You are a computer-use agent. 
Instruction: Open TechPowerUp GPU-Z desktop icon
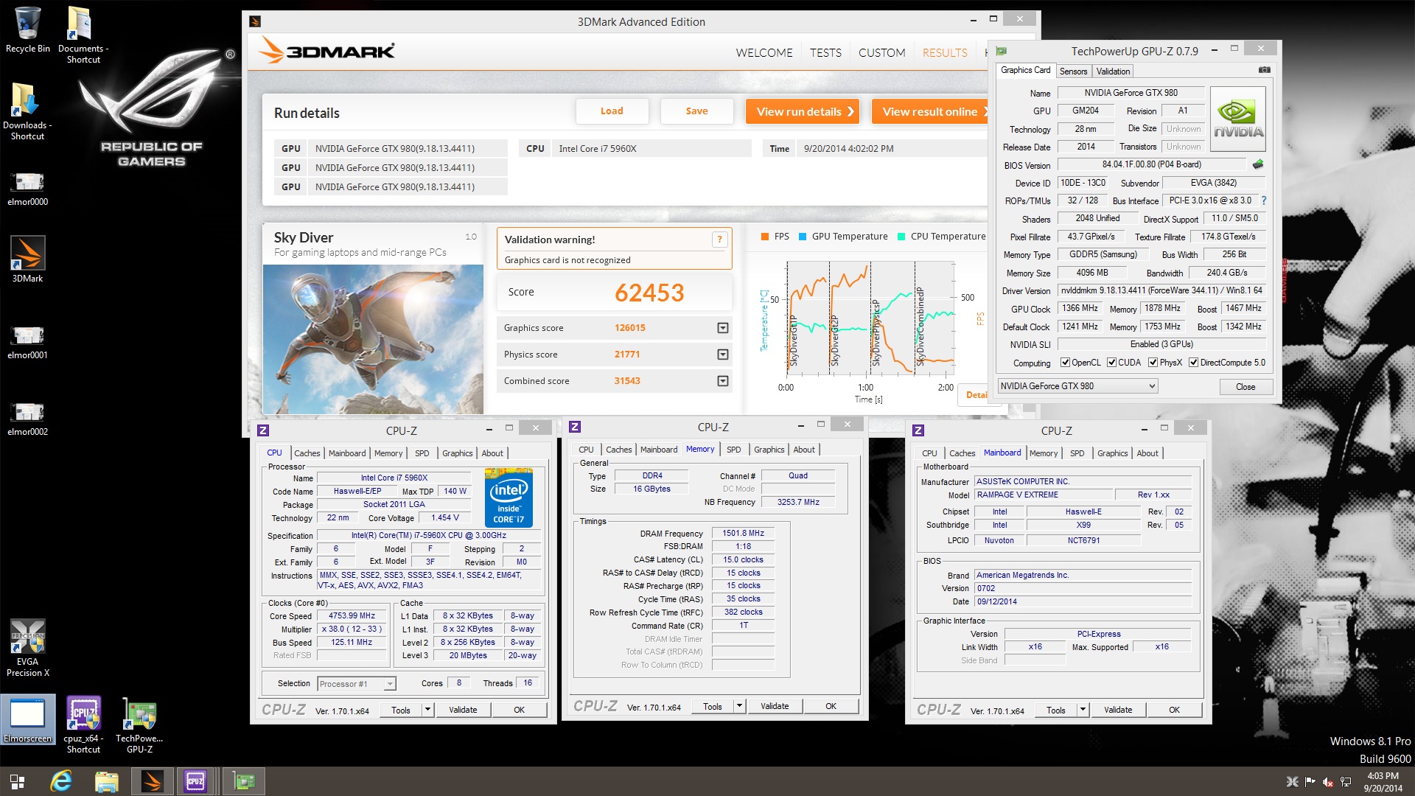(x=139, y=725)
